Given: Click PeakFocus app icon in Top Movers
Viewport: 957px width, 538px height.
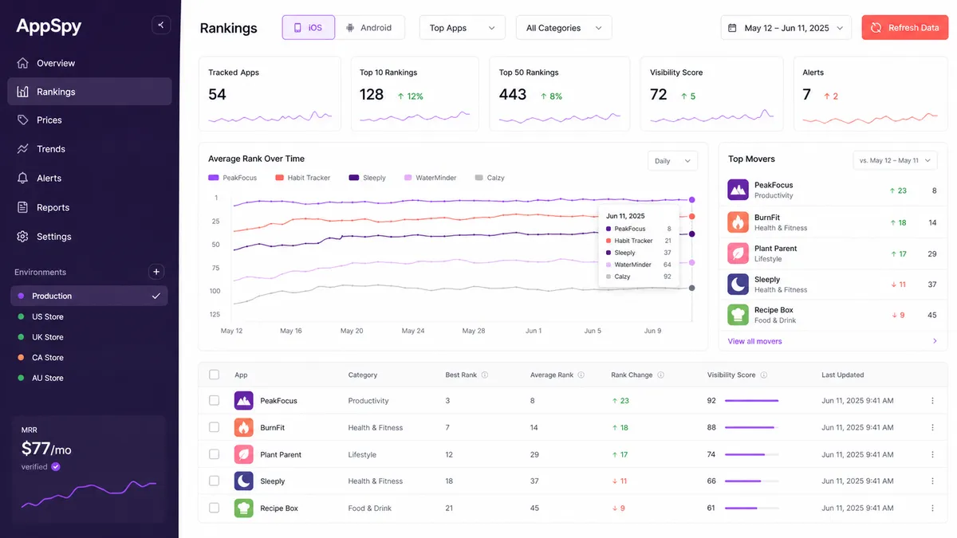Looking at the screenshot, I should click(x=738, y=190).
